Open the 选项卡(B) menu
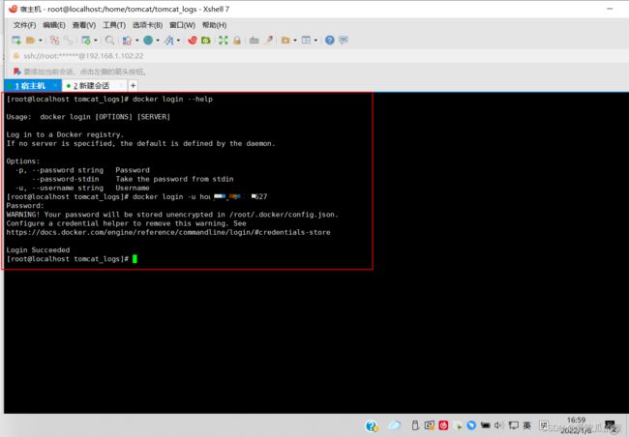The height and width of the screenshot is (437, 629). point(147,25)
